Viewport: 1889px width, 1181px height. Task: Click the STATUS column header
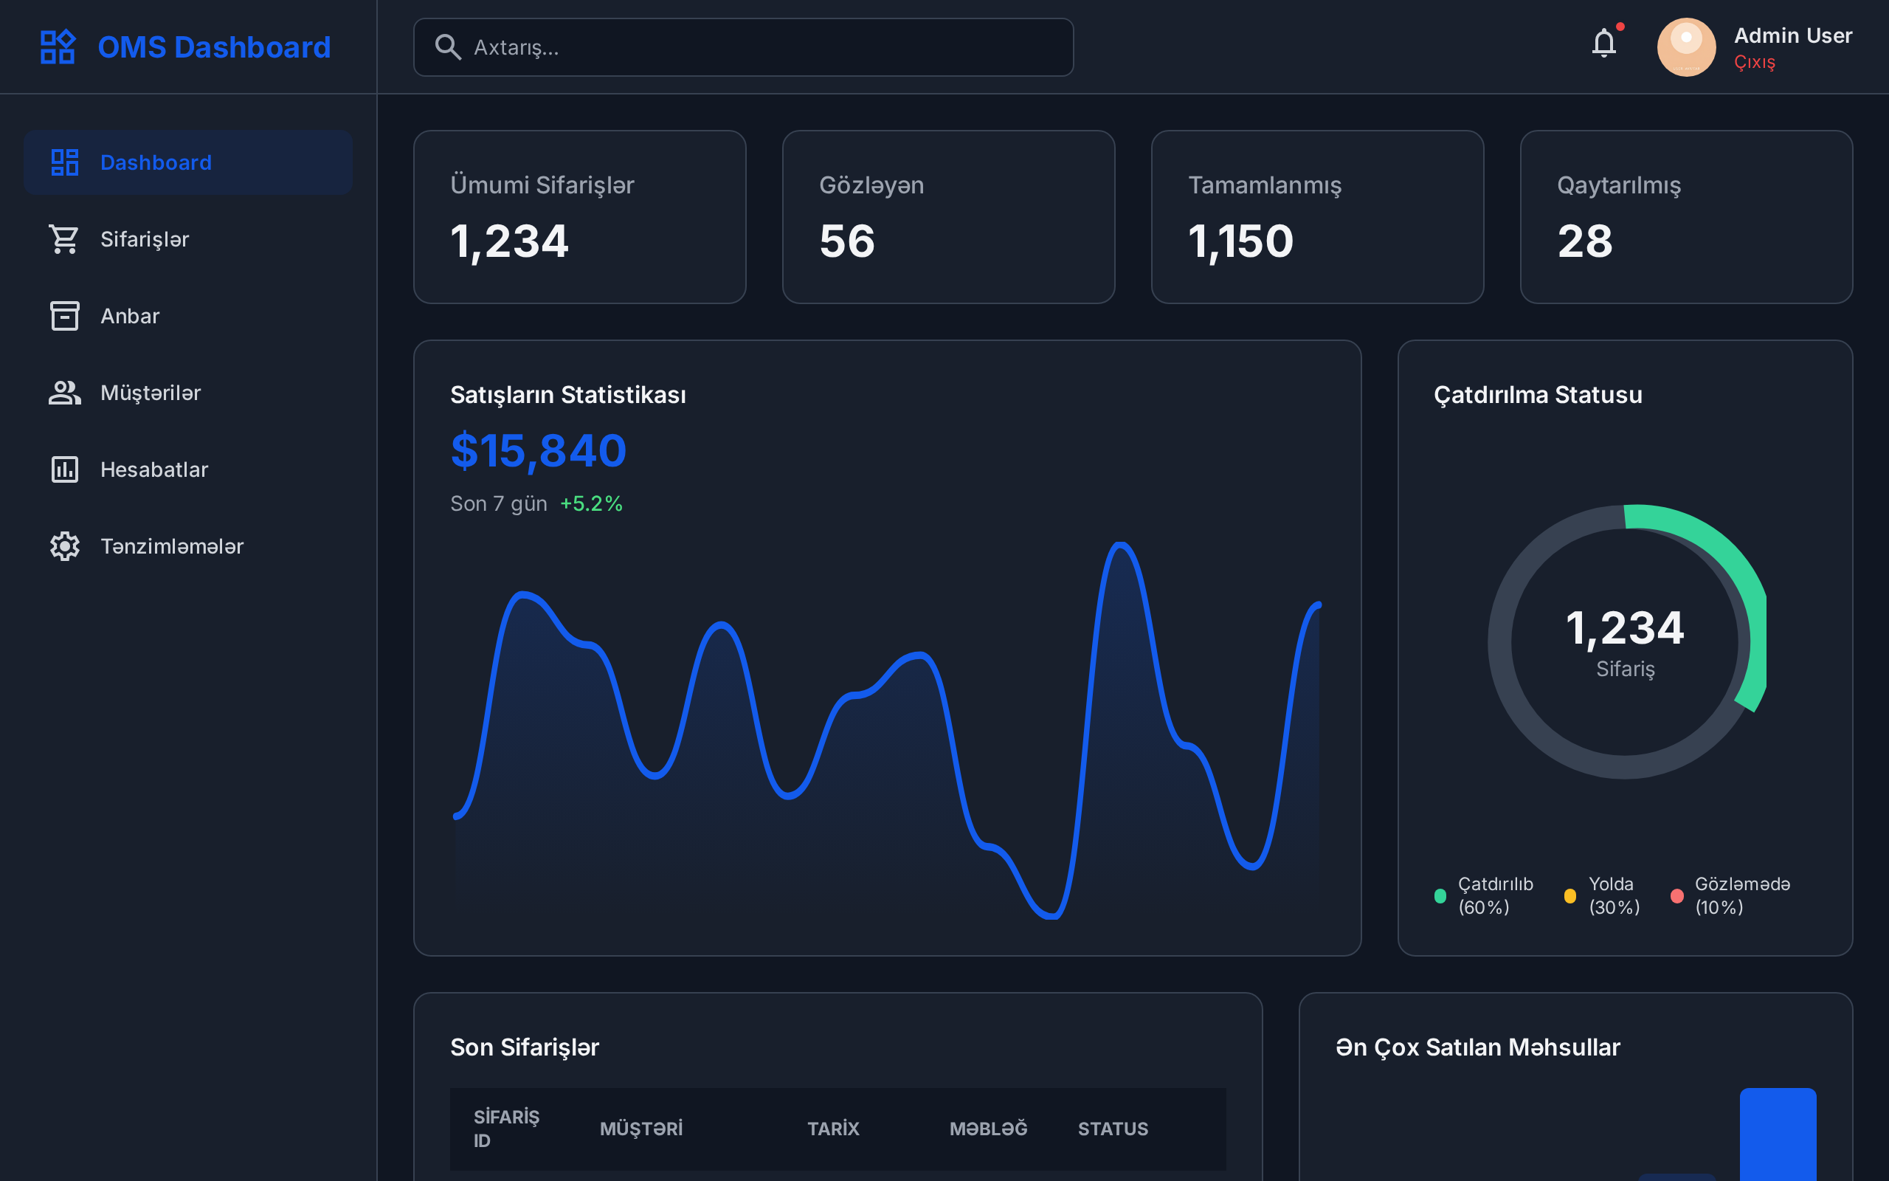pos(1112,1129)
